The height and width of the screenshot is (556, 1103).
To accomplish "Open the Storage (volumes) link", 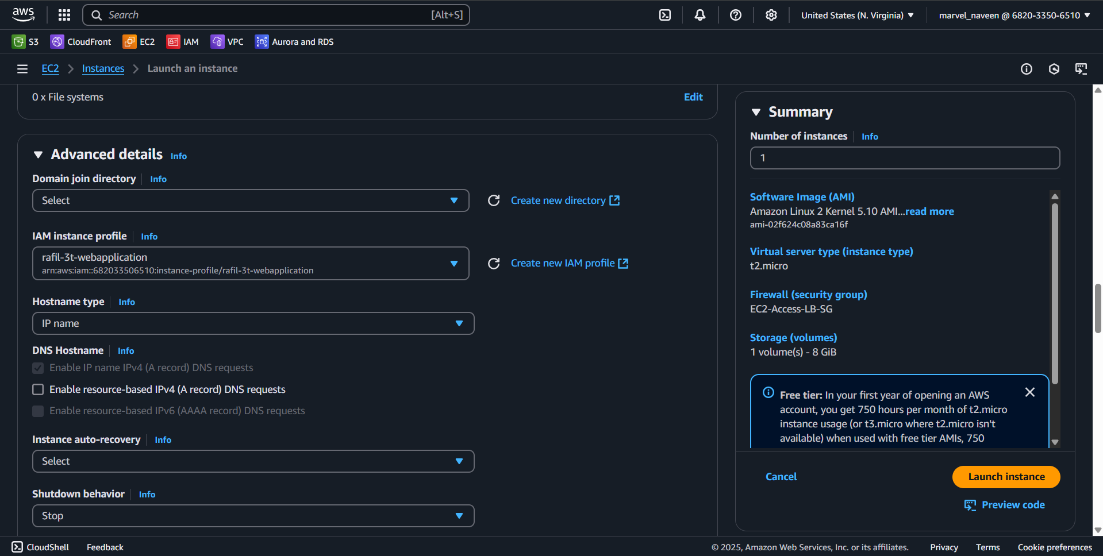I will (x=793, y=338).
